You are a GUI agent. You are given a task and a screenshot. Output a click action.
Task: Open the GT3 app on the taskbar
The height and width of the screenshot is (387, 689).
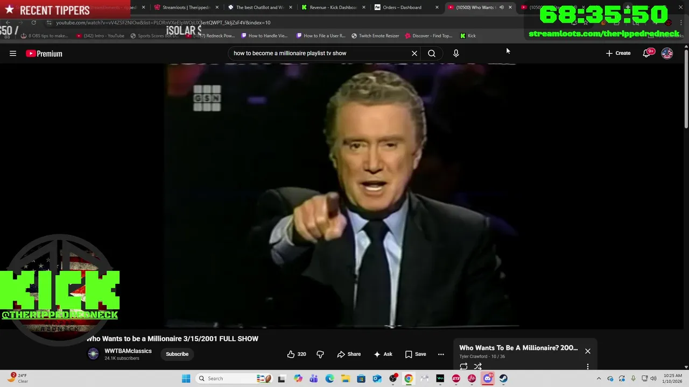tap(456, 378)
